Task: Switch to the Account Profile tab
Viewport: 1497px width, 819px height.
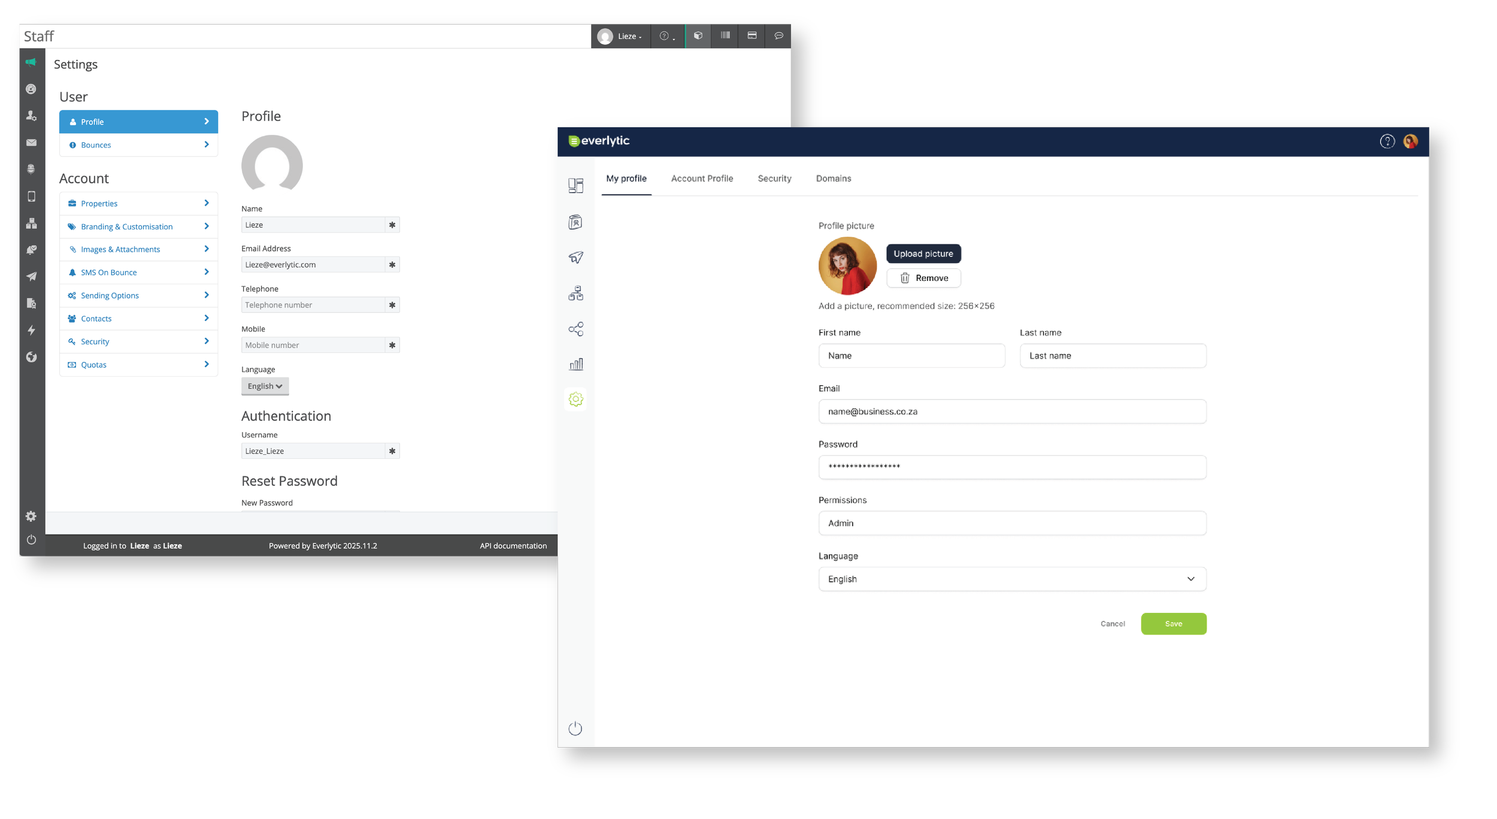Action: point(702,179)
